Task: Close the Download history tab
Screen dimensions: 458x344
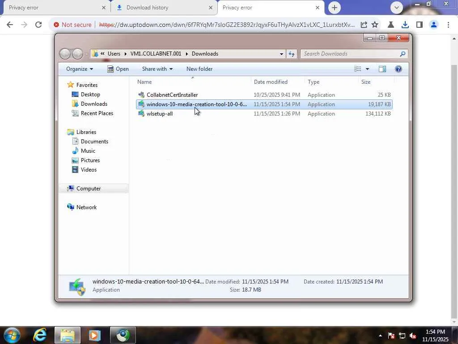Action: 210,8
